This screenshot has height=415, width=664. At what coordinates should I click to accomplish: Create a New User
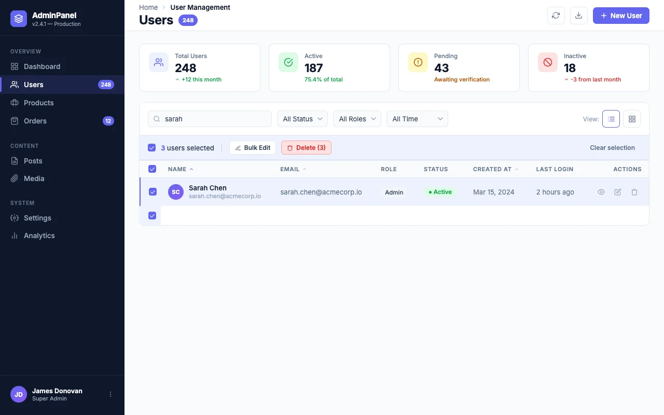(x=621, y=16)
